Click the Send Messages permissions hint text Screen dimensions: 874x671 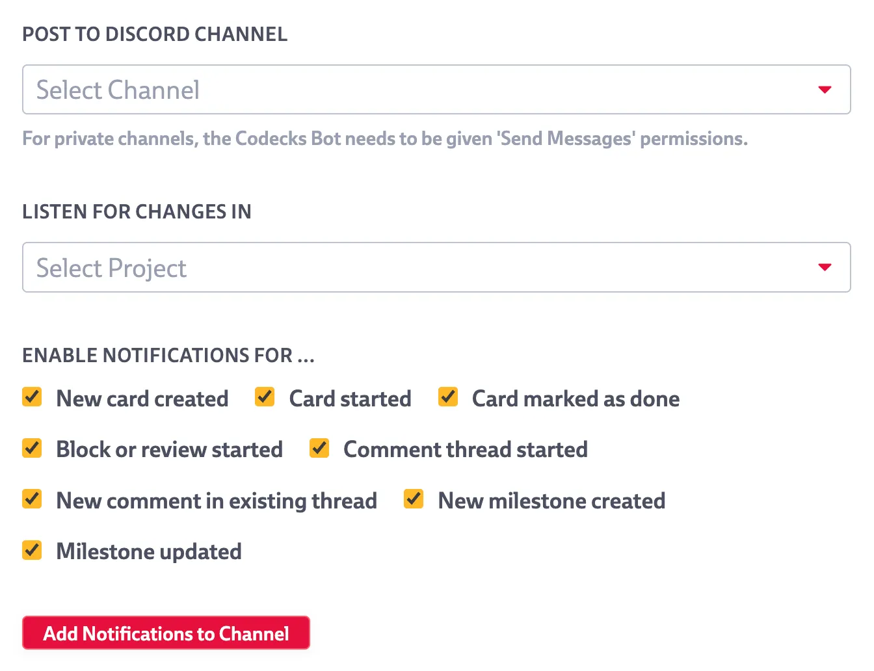click(385, 138)
